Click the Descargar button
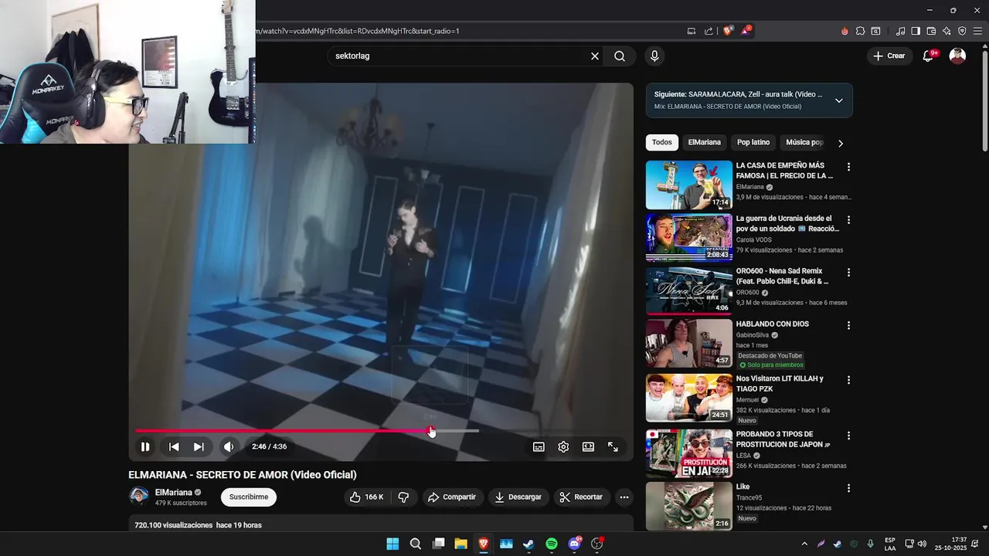989x556 pixels. 518,497
